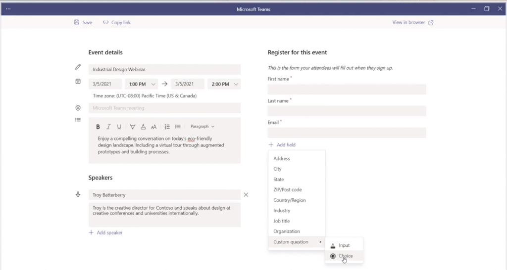The height and width of the screenshot is (270, 507).
Task: Click the Copy link chain icon
Action: (106, 22)
